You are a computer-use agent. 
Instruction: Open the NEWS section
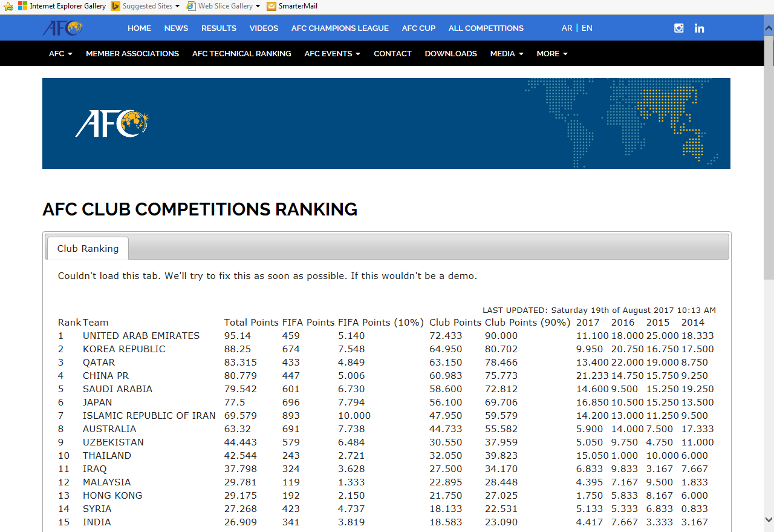point(176,28)
